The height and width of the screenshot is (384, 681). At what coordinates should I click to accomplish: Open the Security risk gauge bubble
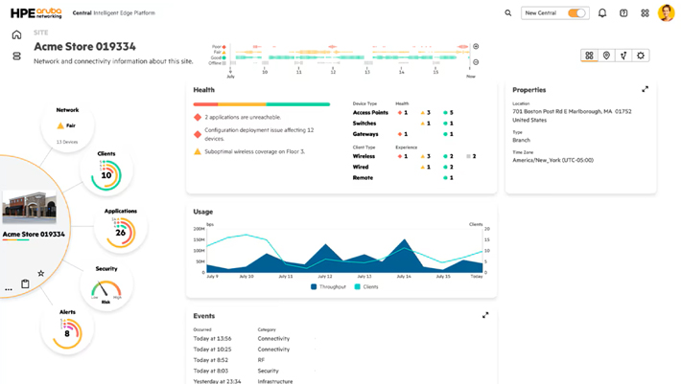tap(106, 285)
